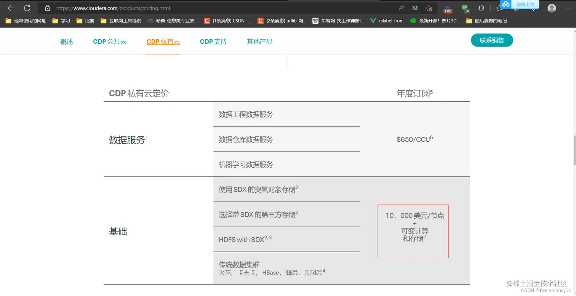This screenshot has width=576, height=296.
Task: Click the address bar URL field
Action: [225, 8]
